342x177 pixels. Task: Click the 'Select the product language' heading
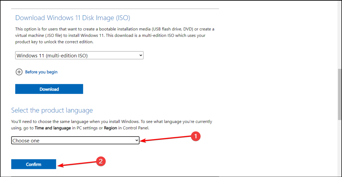(x=52, y=110)
